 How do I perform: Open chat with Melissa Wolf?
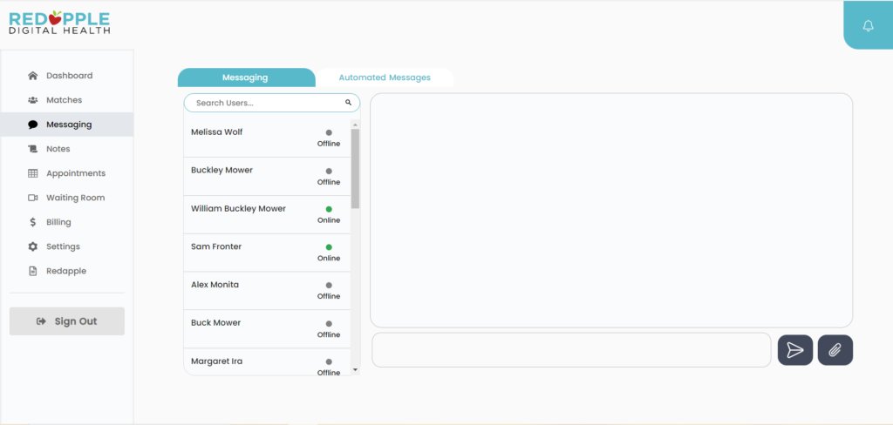coord(267,138)
